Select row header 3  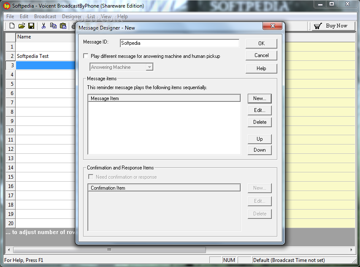(11, 65)
